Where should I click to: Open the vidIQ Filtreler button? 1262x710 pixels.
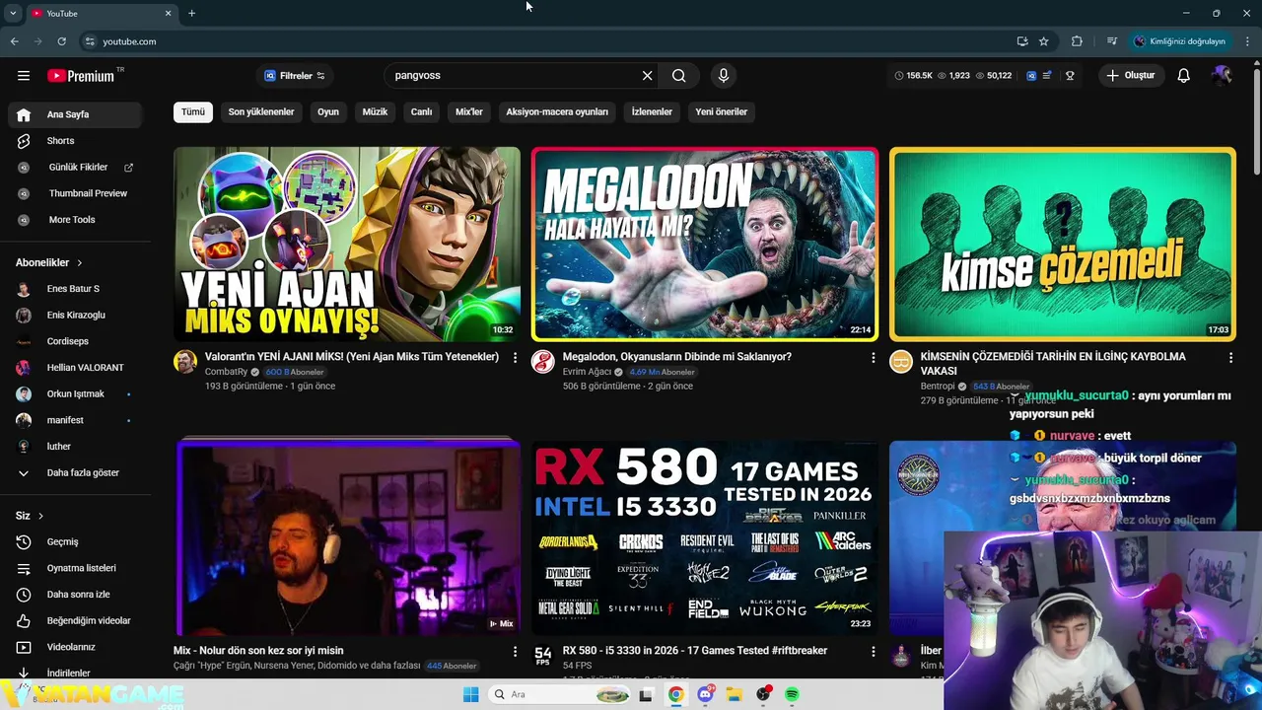pos(294,76)
